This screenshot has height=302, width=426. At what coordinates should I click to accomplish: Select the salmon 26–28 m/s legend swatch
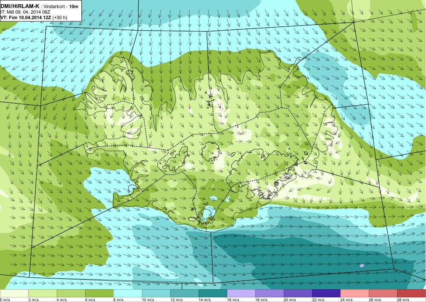[x=383, y=293]
